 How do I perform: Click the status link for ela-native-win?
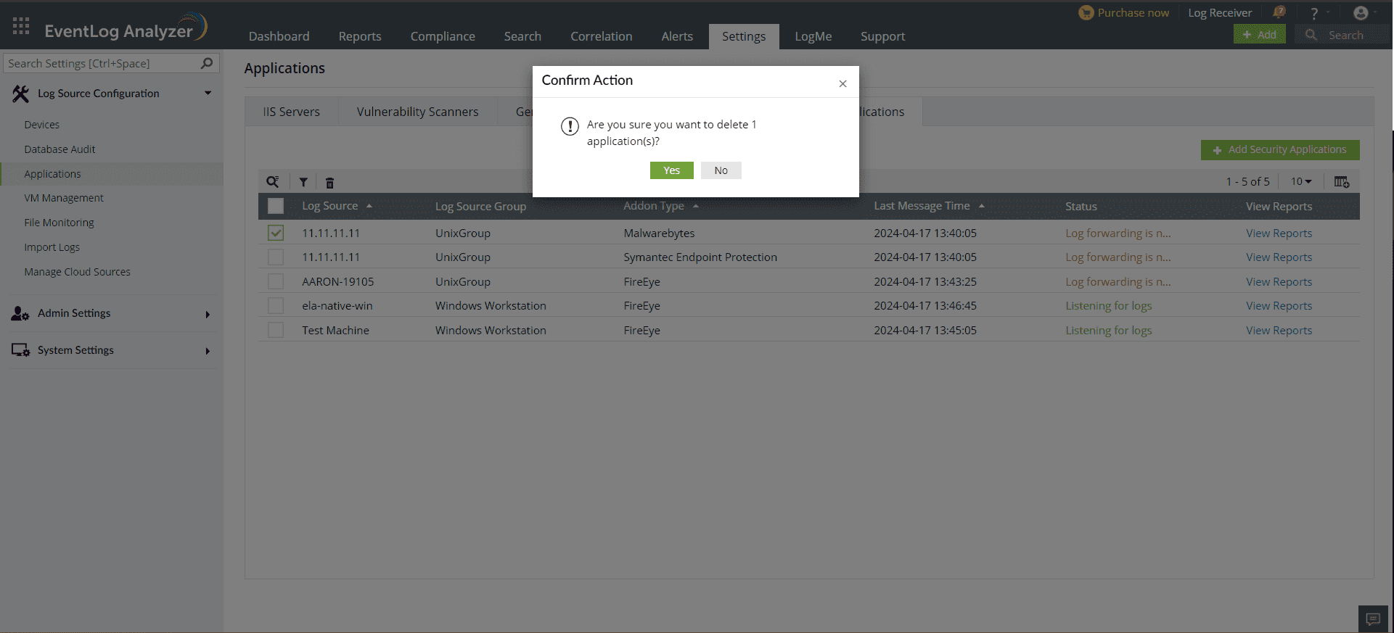point(1109,305)
